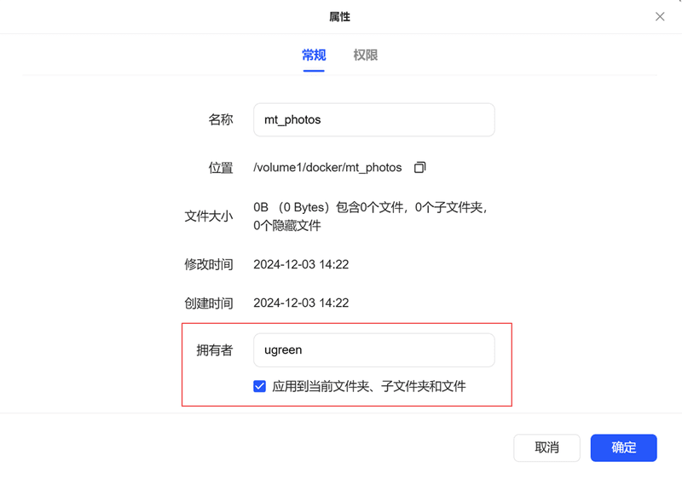Image resolution: width=682 pixels, height=479 pixels.
Task: Focus the 名称 field containing mt_photos
Action: click(x=374, y=119)
